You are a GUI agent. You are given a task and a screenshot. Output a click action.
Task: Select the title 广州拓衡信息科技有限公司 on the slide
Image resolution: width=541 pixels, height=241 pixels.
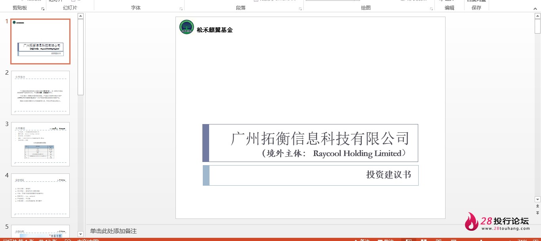point(320,139)
